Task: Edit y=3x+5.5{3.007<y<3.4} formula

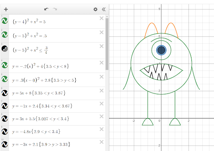Action: point(41,119)
